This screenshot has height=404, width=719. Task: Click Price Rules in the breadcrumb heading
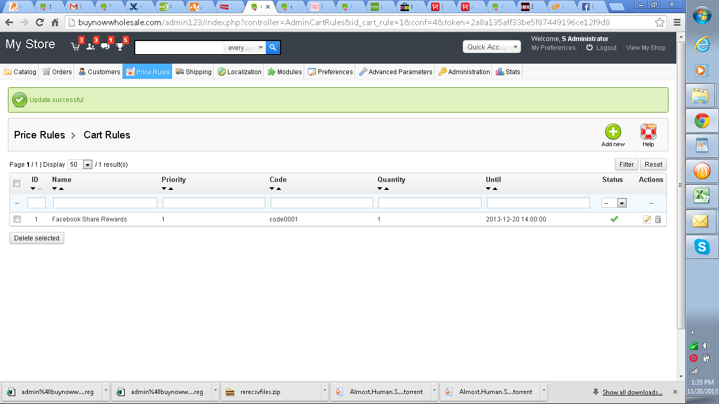pos(39,135)
